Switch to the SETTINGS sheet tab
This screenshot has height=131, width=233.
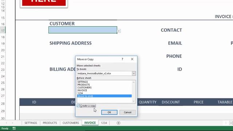pyautogui.click(x=31, y=123)
